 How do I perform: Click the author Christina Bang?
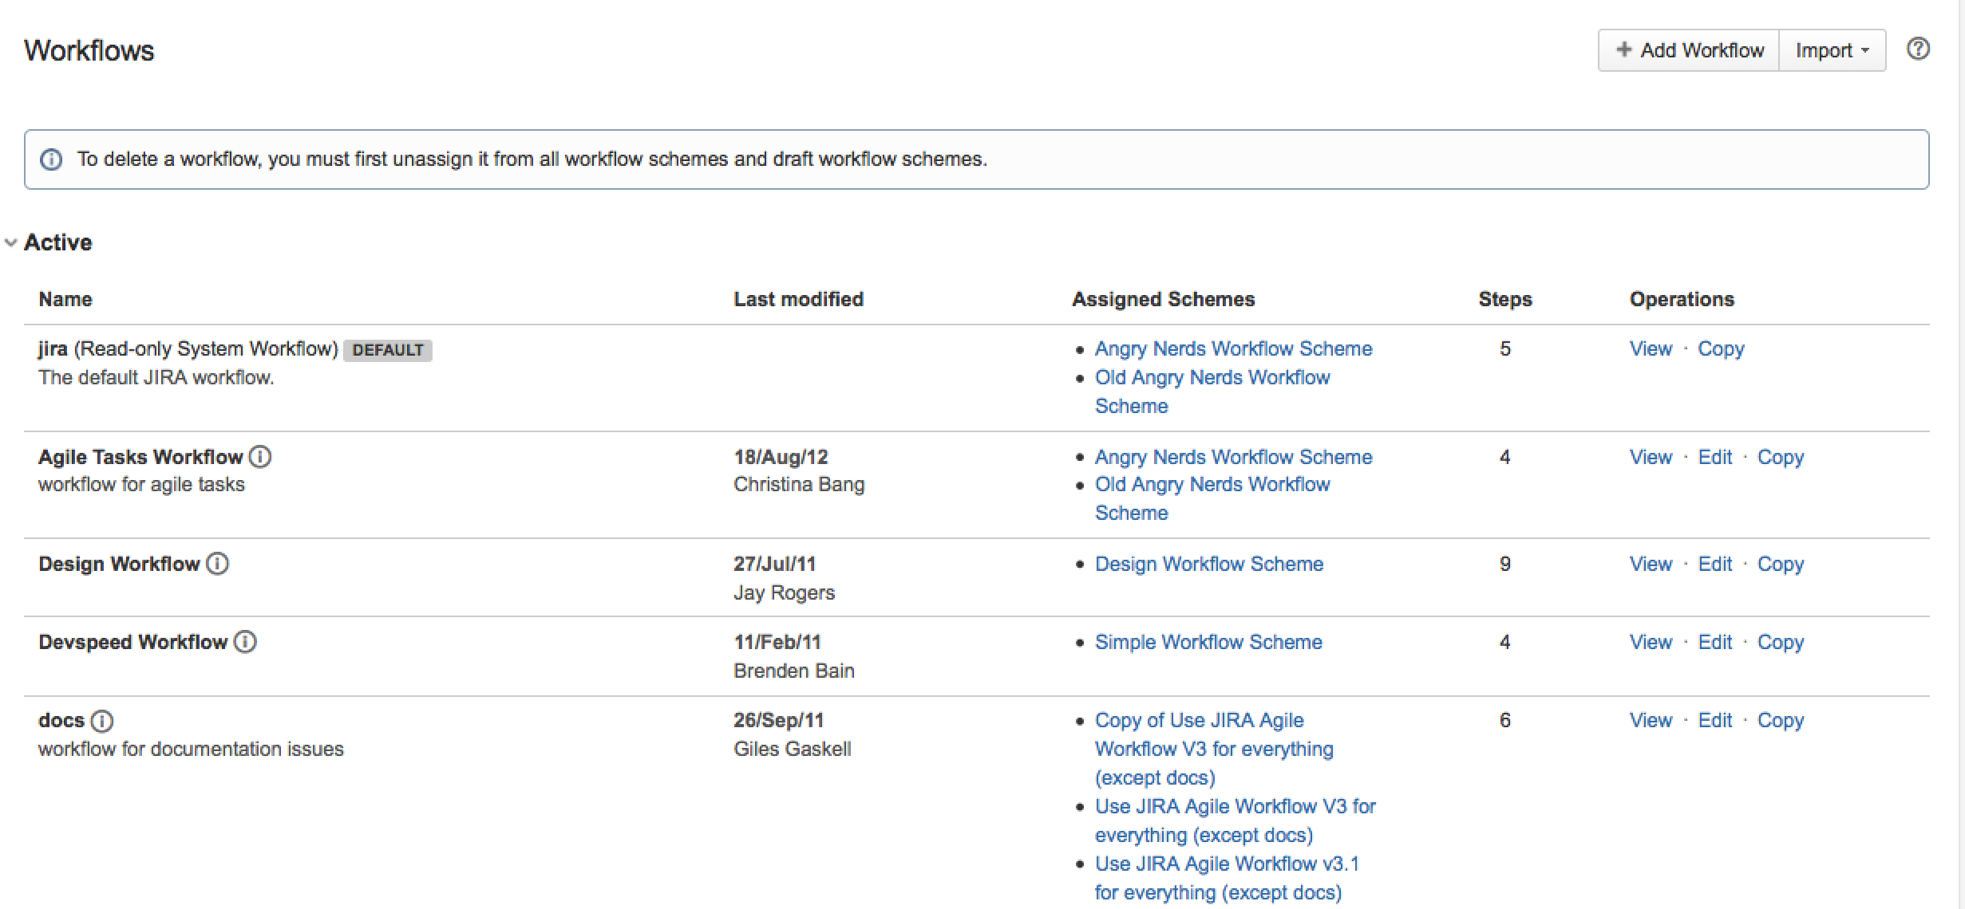[799, 485]
